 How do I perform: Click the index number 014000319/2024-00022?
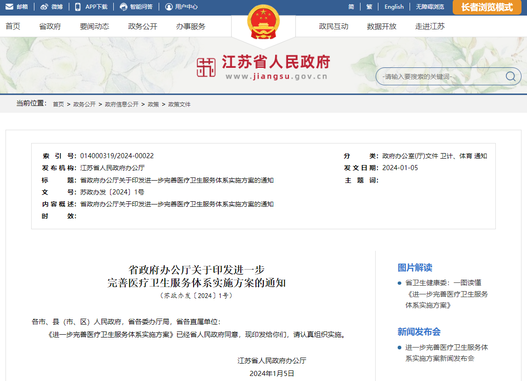116,156
